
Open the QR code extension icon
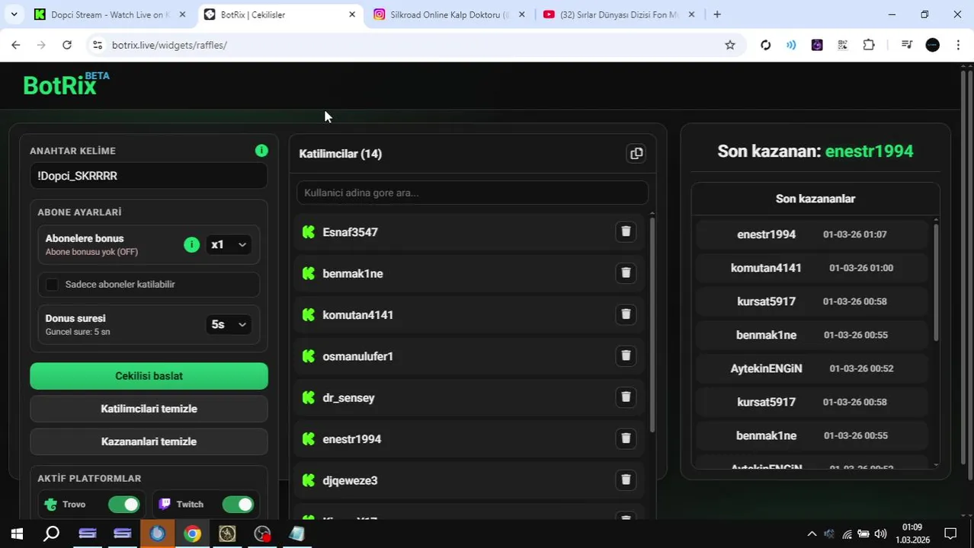(x=843, y=45)
